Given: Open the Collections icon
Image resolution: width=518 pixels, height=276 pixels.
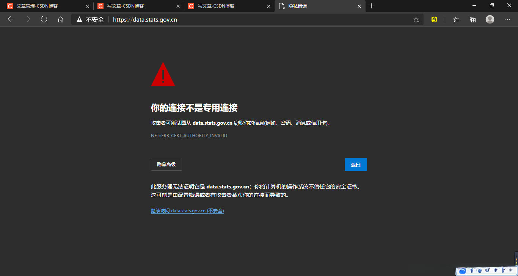Looking at the screenshot, I should pos(472,19).
